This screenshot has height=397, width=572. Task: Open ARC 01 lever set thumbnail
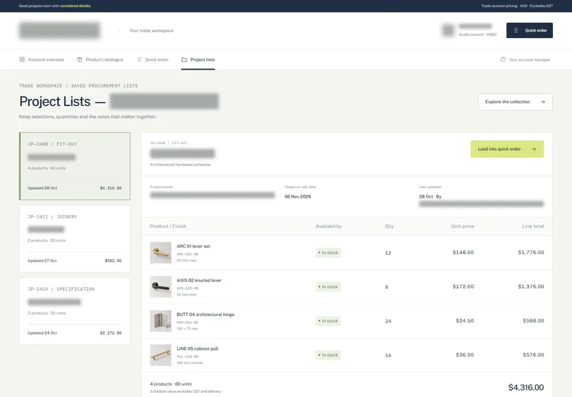tap(160, 252)
